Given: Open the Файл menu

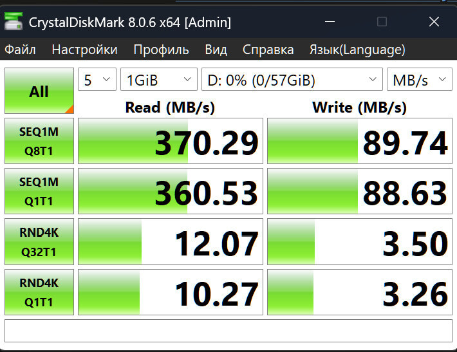Looking at the screenshot, I should coord(20,50).
